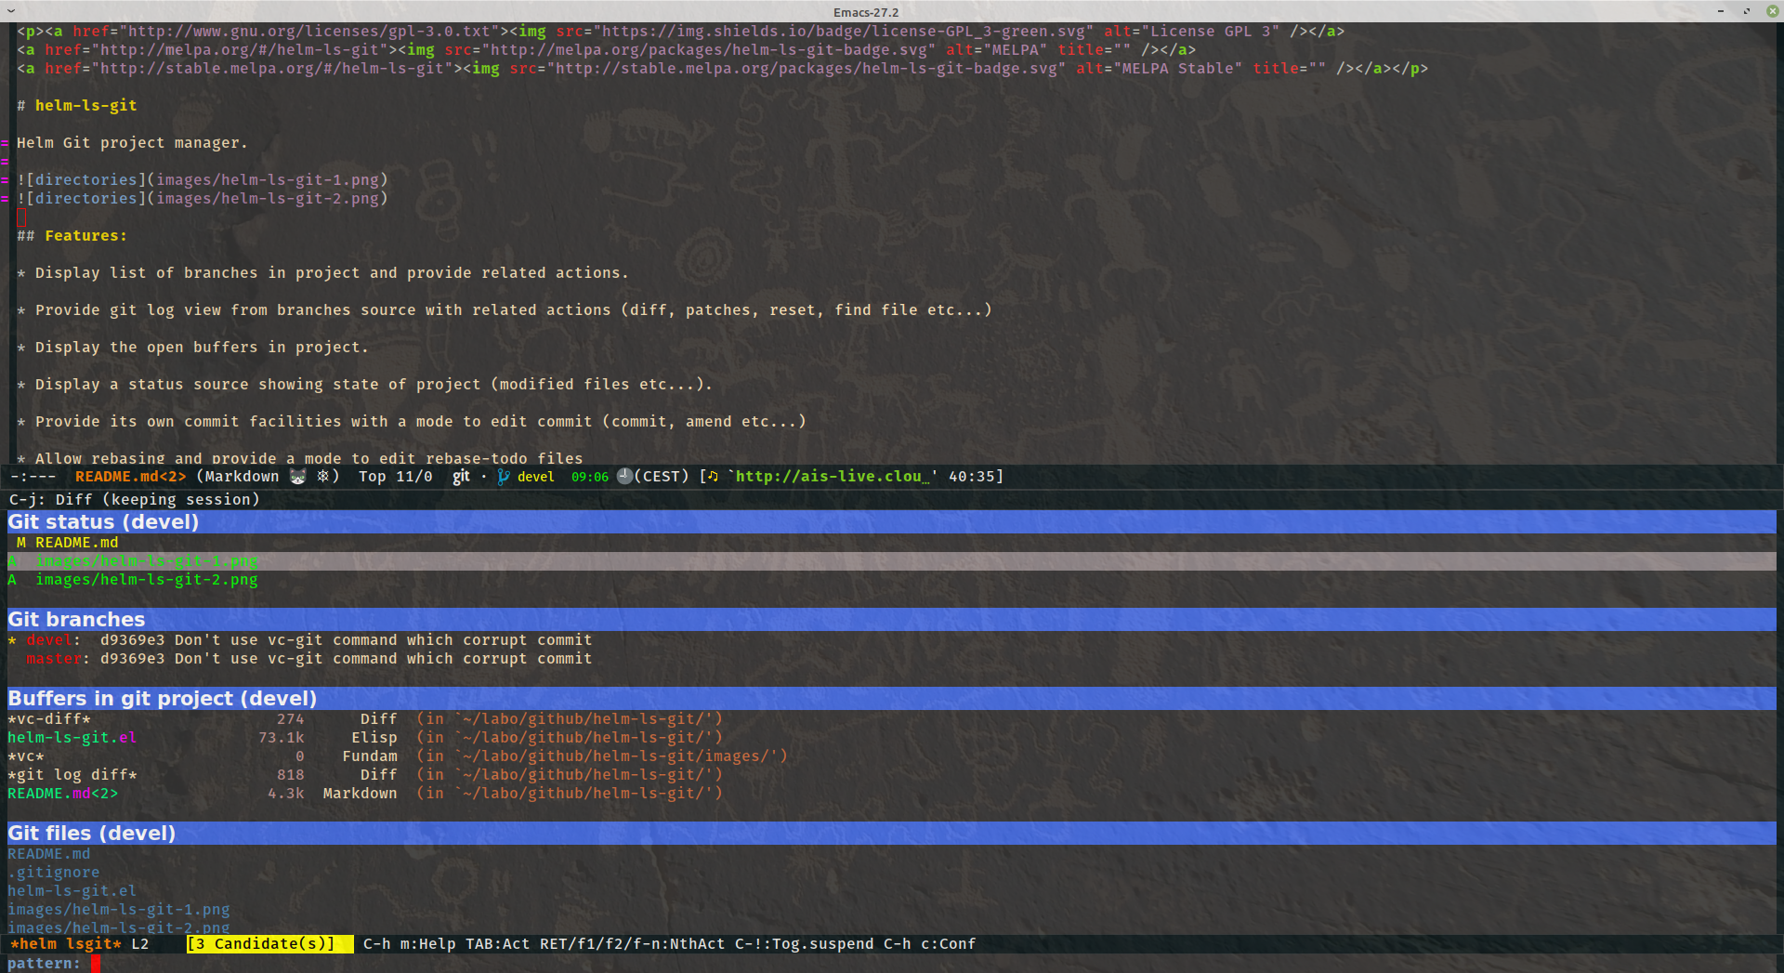Click the '40:35' playback time in mode line
Screen dimensions: 1784x973
click(971, 477)
